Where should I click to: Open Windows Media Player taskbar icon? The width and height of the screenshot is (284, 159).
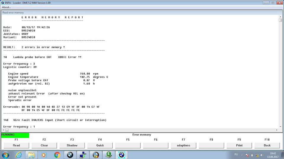(x=44, y=155)
